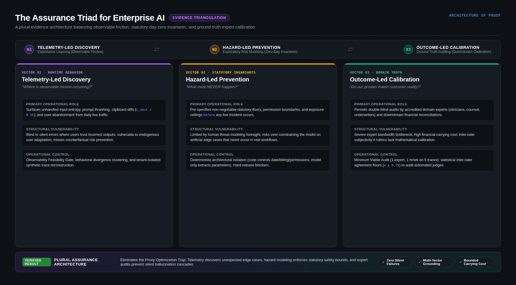Click the L_edit > 0.35 code snippet

89,112
